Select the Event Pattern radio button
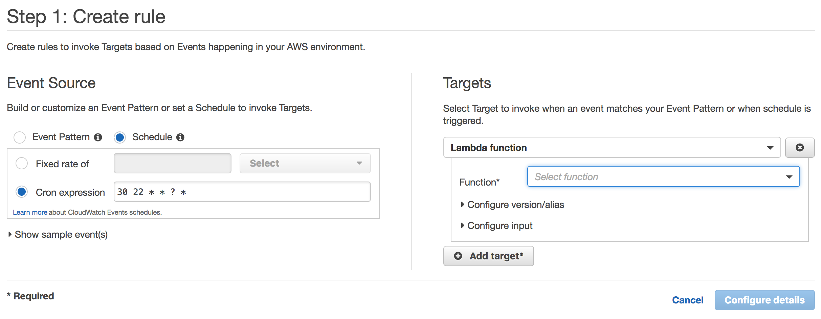821x319 pixels. (x=20, y=137)
